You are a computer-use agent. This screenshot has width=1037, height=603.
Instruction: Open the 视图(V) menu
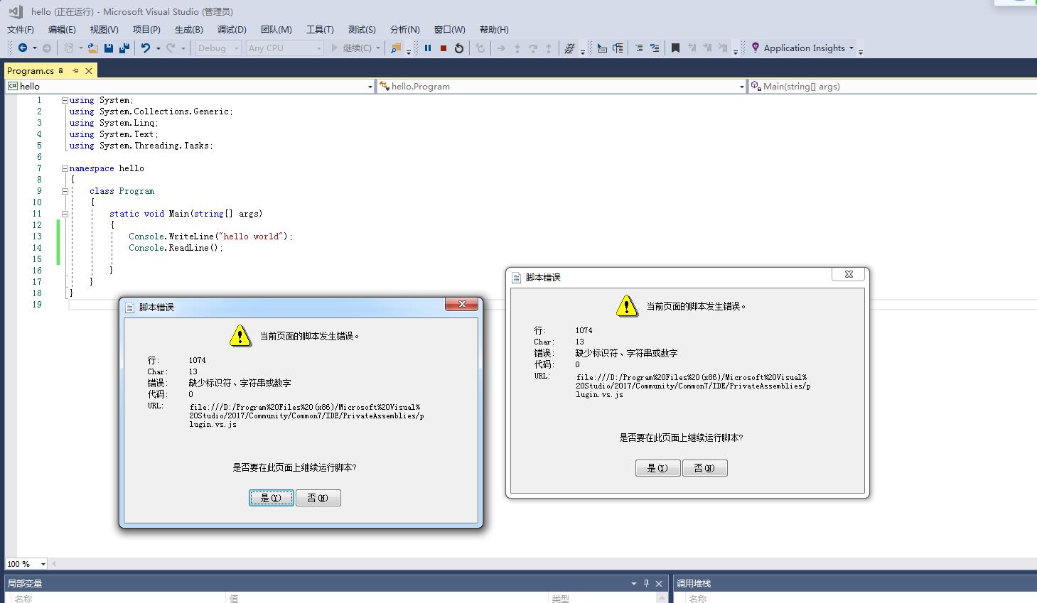click(x=104, y=29)
